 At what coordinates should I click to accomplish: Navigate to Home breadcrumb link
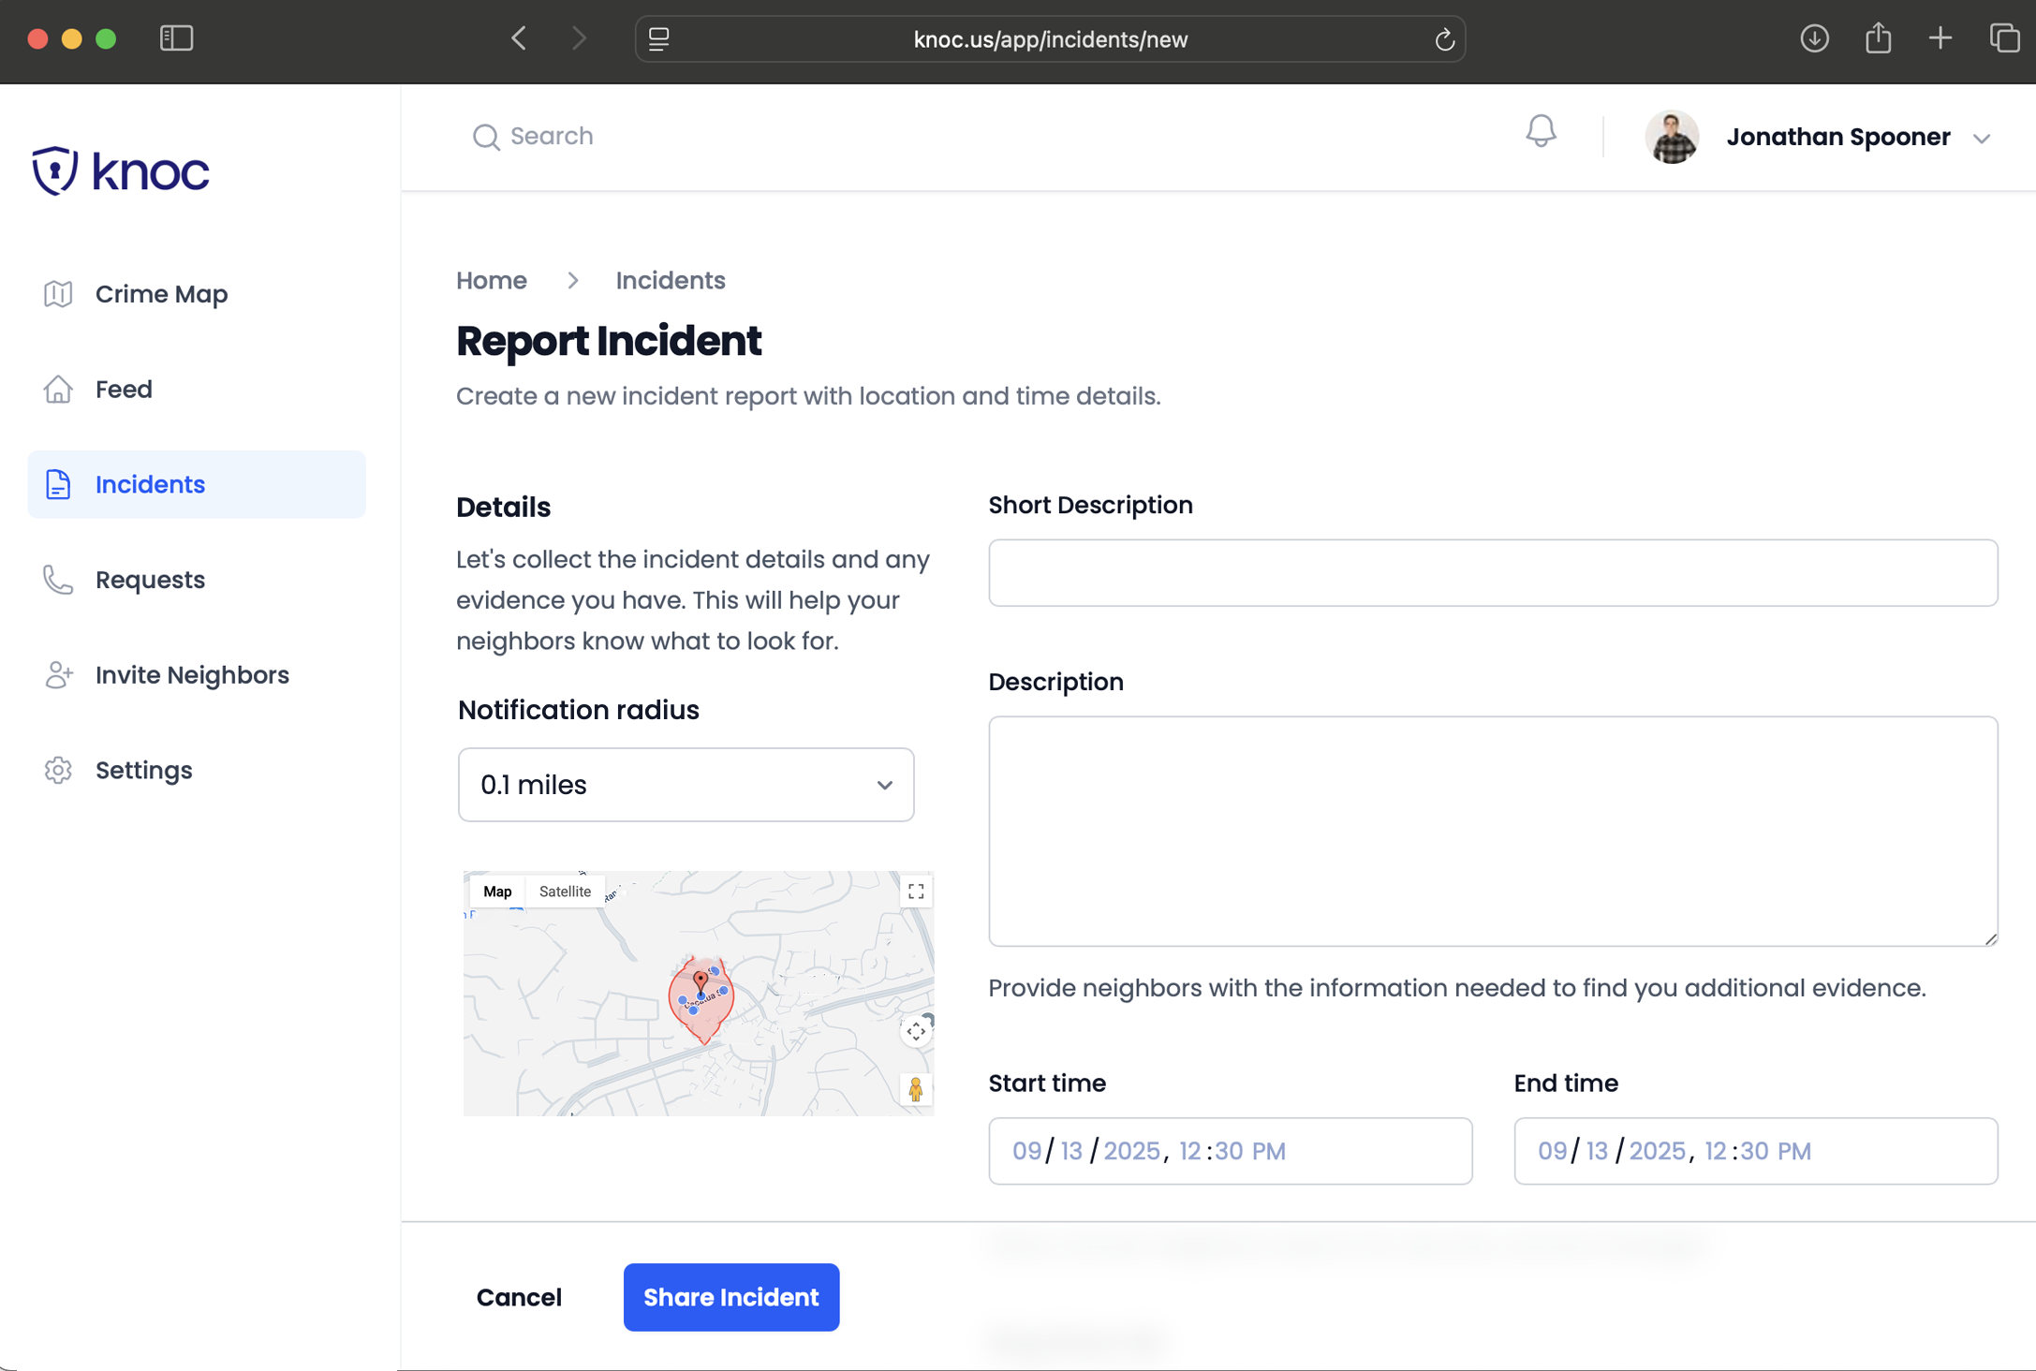(x=492, y=281)
